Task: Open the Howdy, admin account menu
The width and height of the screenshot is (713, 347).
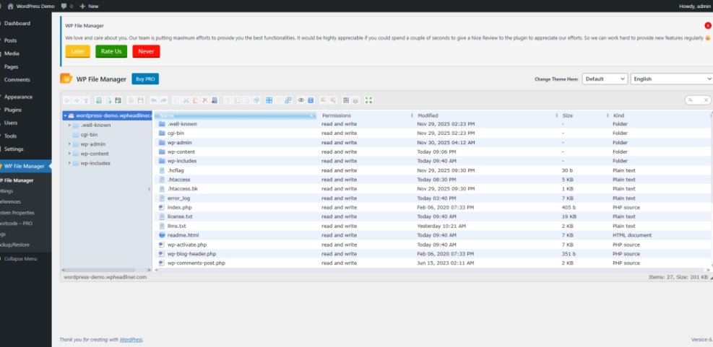Action: point(695,6)
